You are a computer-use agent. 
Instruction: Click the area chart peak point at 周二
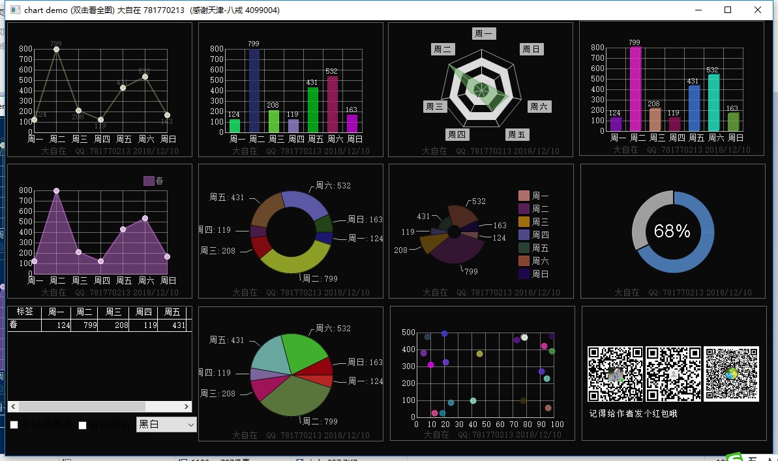pyautogui.click(x=56, y=190)
